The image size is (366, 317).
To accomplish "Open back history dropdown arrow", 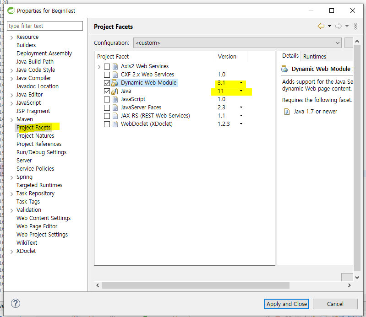I will coord(330,26).
